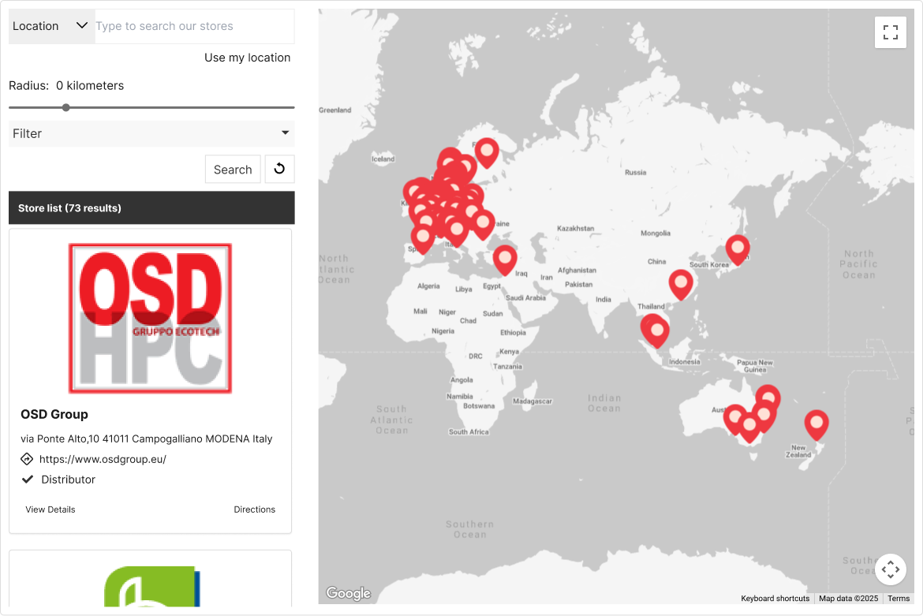Click the radius slider handle
The height and width of the screenshot is (616, 923).
(x=65, y=107)
